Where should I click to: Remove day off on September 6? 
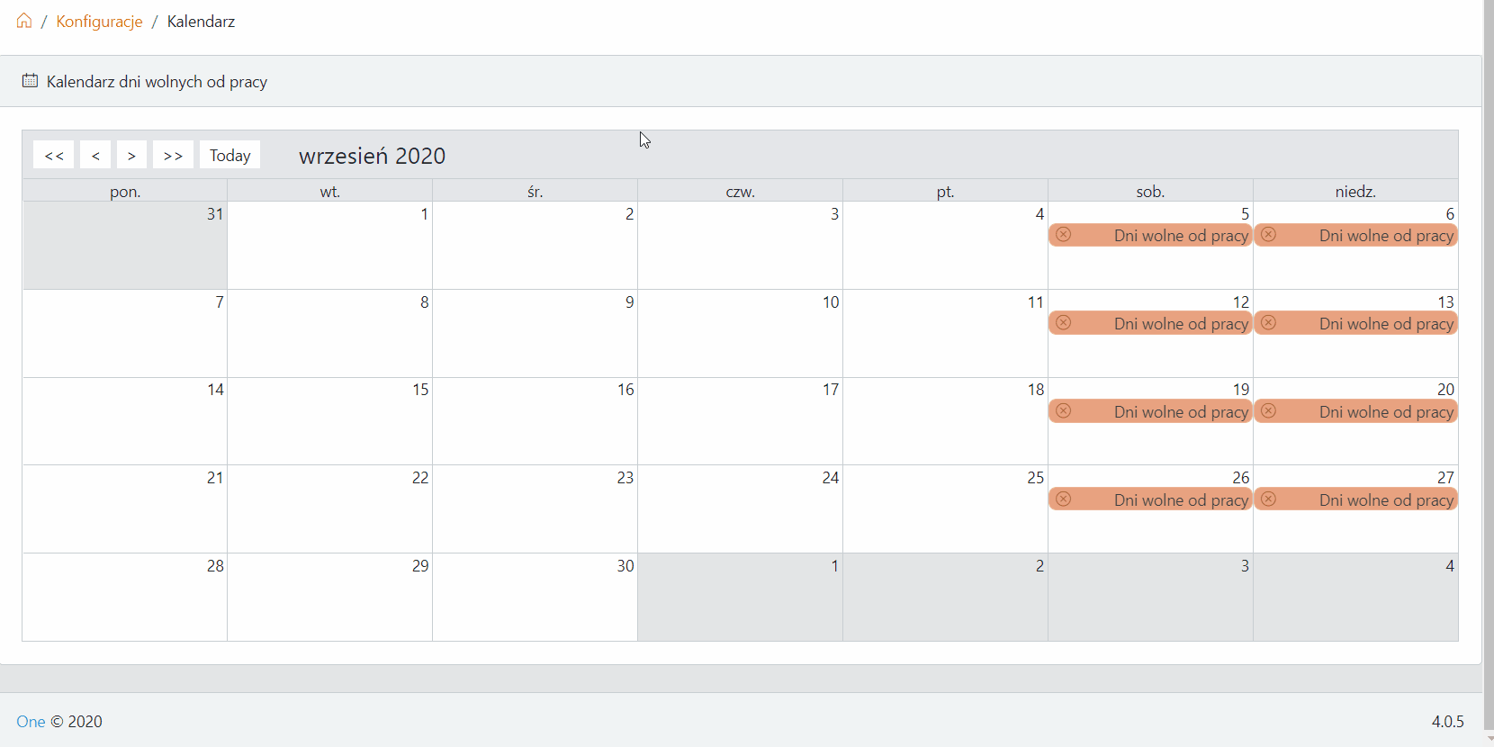tap(1268, 235)
